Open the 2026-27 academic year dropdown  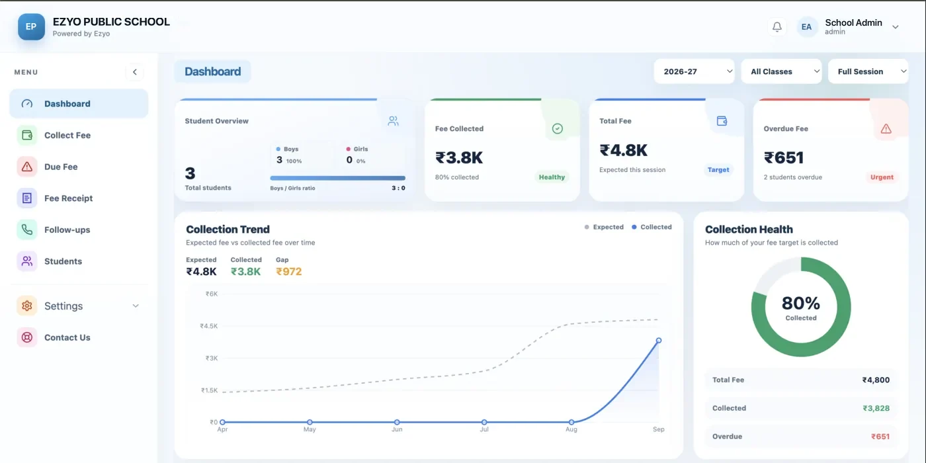click(x=694, y=71)
